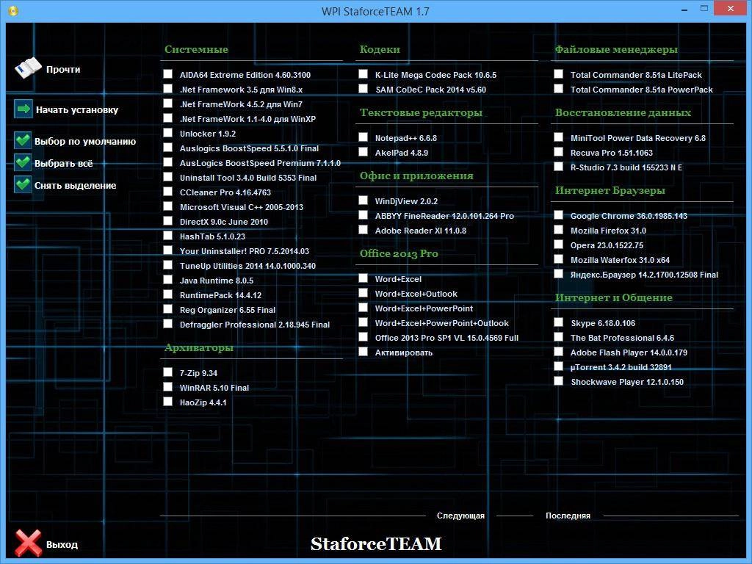Click the green arrow Начать установку icon
This screenshot has height=564, width=752.
pos(23,109)
